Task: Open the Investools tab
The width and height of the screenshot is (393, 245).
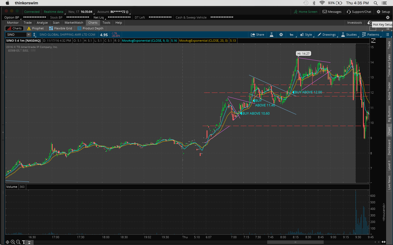Action: tap(355, 23)
